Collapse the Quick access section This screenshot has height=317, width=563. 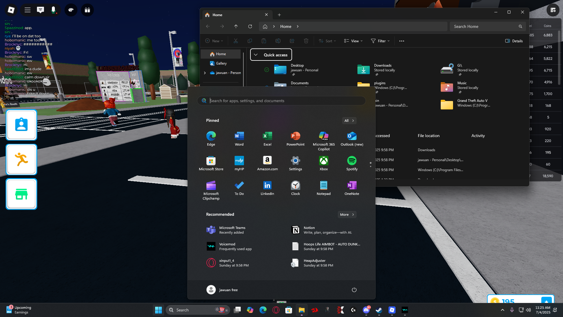point(256,55)
